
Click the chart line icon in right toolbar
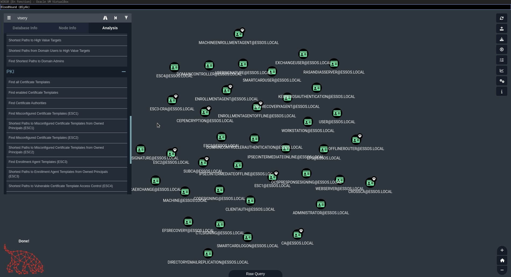tap(502, 71)
